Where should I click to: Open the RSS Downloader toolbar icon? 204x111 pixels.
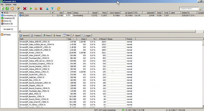[x=12, y=9]
